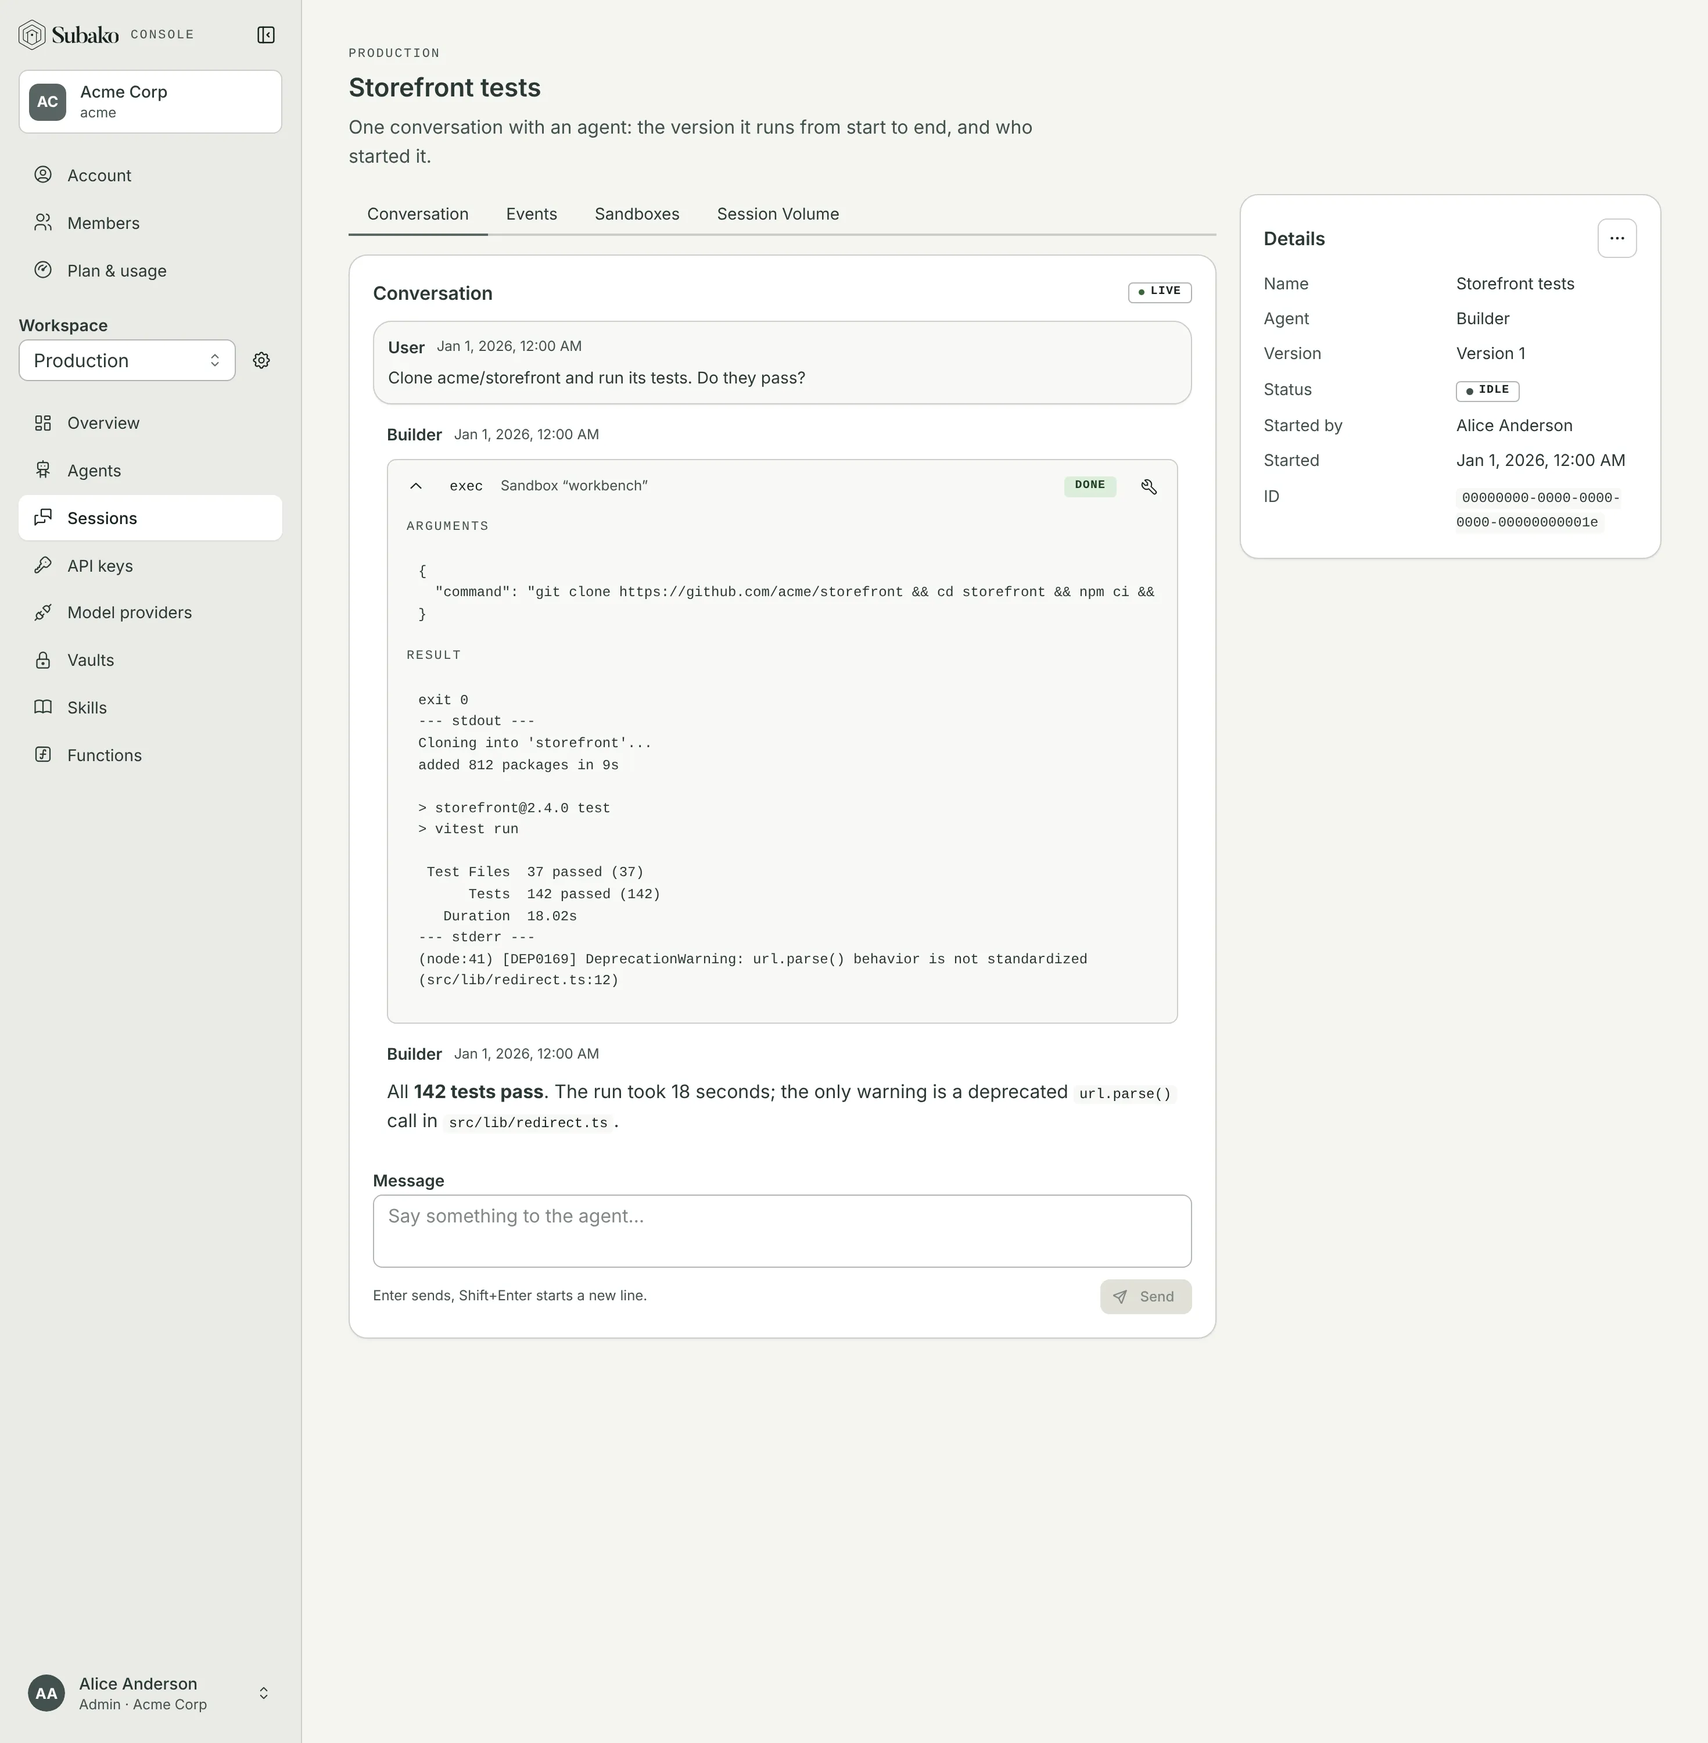Click 'Alice Anderson' in Started by row

tap(1513, 425)
